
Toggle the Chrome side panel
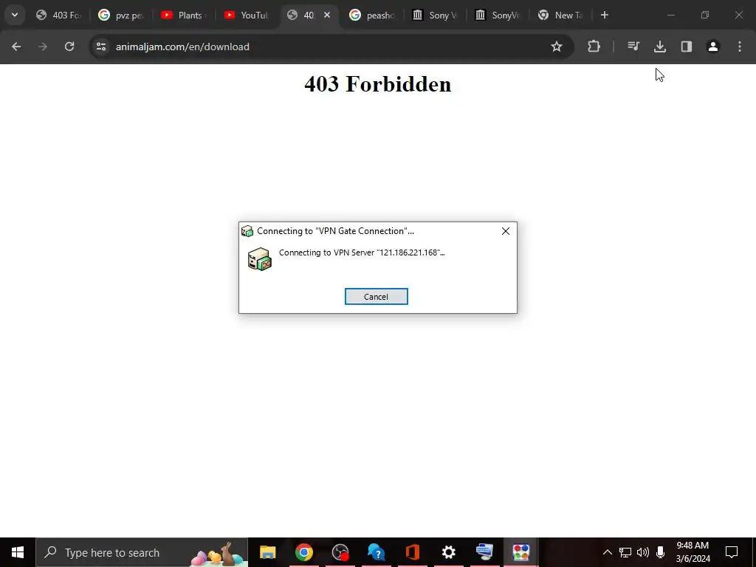[x=686, y=47]
